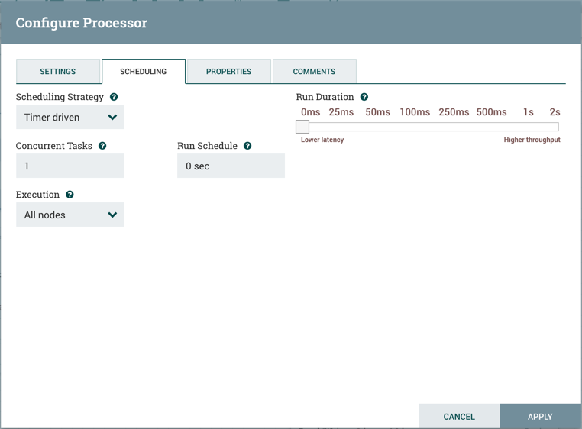Click the Run Duration help icon

point(364,97)
